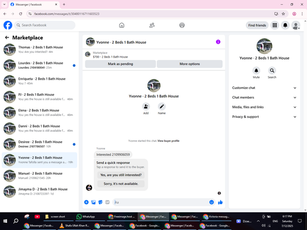Switch to Freeimage.host taskbar window
Screen dimensions: 307x230
pyautogui.click(x=122, y=217)
